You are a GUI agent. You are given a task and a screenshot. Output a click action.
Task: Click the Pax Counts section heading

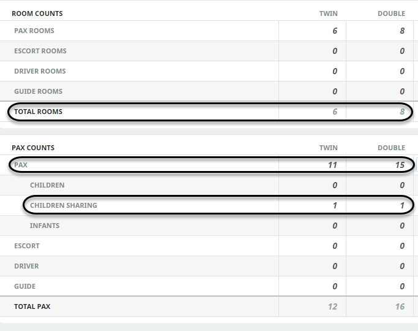click(x=33, y=148)
